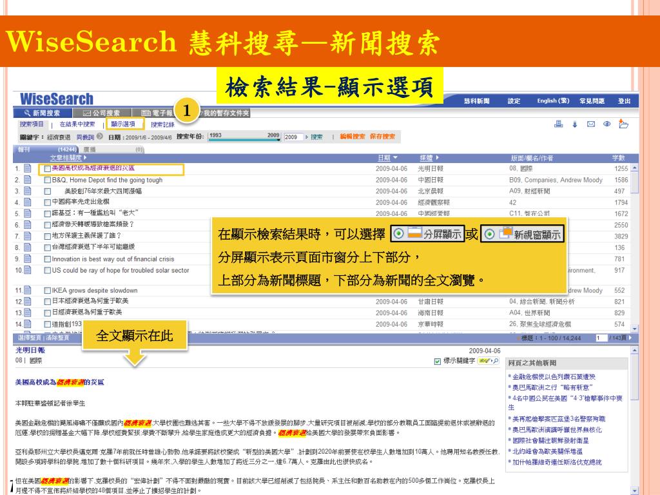Screen dimensions: 660x495
Task: Click article pane scroll-down arrow
Action: coord(634,491)
